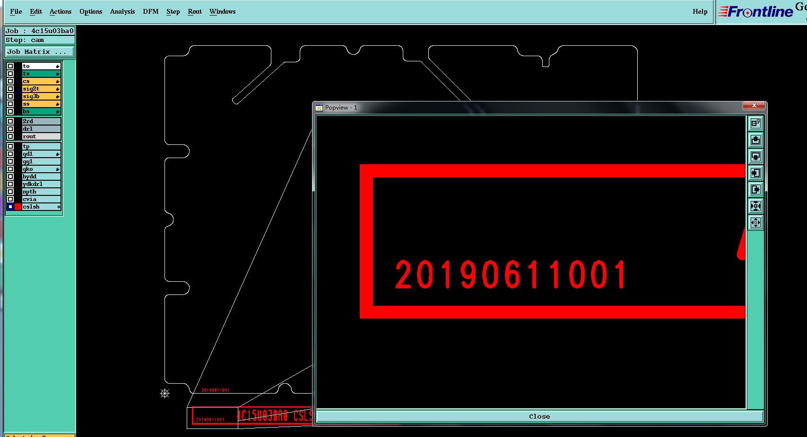Open the Actions menu
The image size is (807, 437).
pyautogui.click(x=61, y=11)
